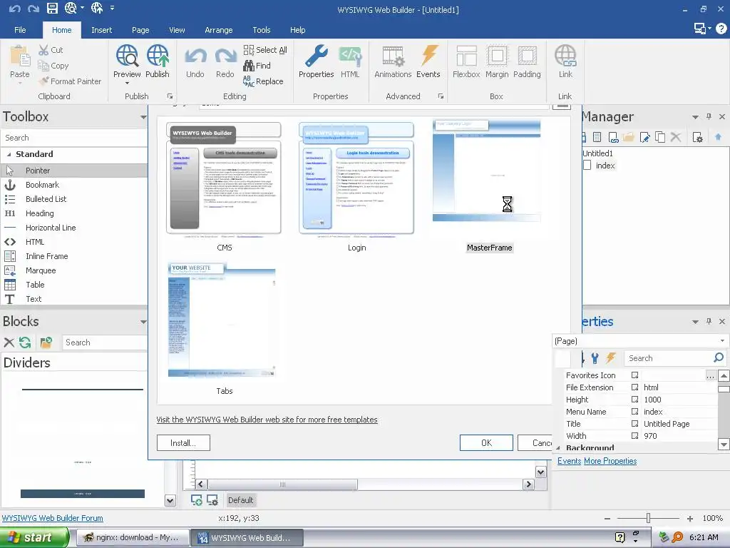Adjust the zoom slider handle in status bar
Image resolution: width=730 pixels, height=548 pixels.
(x=648, y=518)
